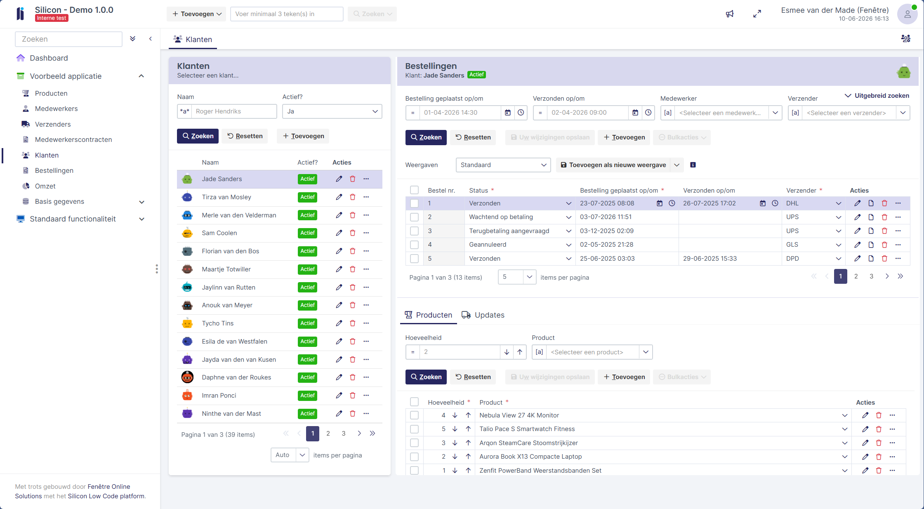Screen dimensions: 924x509
Task: Expand the Weergaven Standaard dropdown
Action: [x=503, y=165]
